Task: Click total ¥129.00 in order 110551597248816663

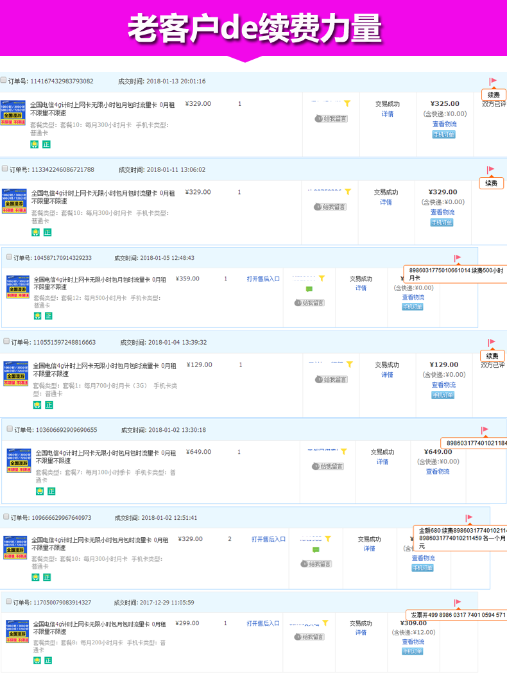Action: 444,365
